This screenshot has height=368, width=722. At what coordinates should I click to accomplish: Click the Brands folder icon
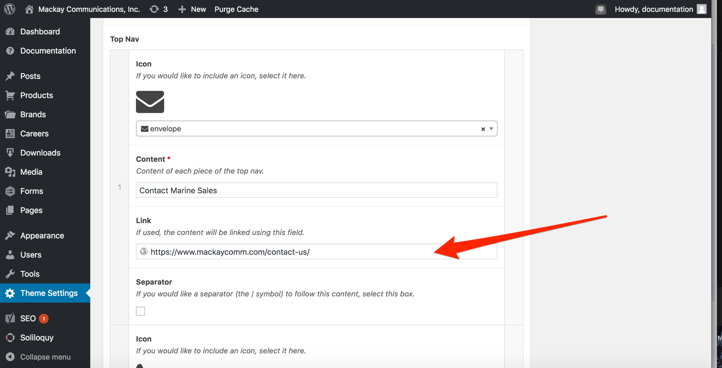(10, 114)
